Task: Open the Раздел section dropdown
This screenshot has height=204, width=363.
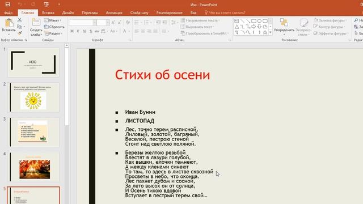Action: tap(54, 33)
